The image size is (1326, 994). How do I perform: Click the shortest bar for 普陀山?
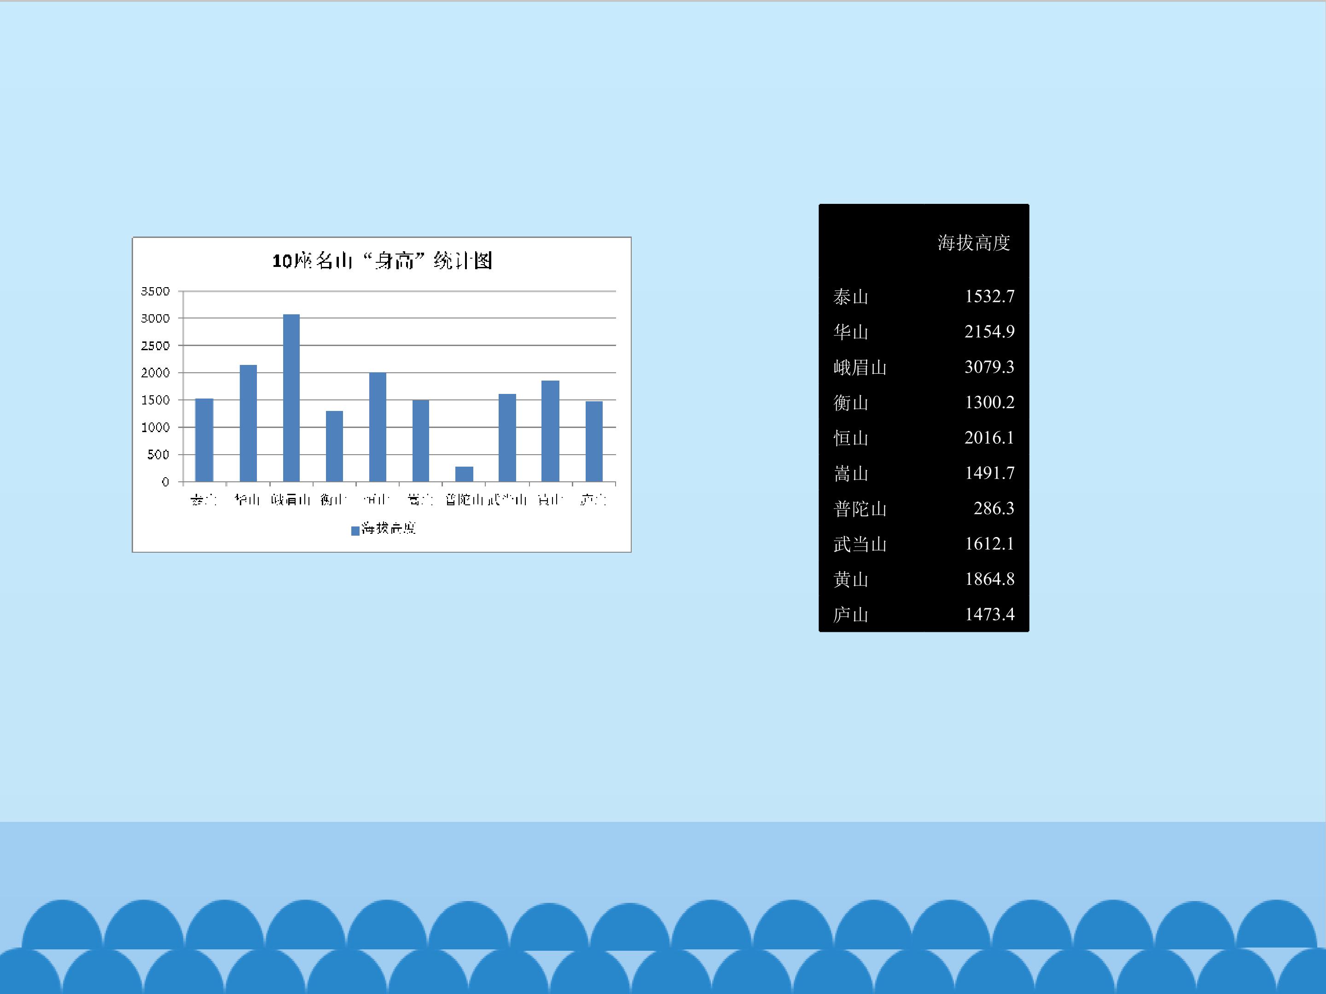coord(464,474)
